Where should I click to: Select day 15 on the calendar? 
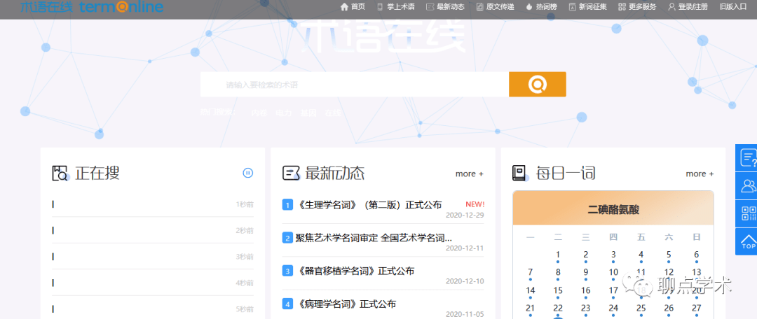click(558, 290)
